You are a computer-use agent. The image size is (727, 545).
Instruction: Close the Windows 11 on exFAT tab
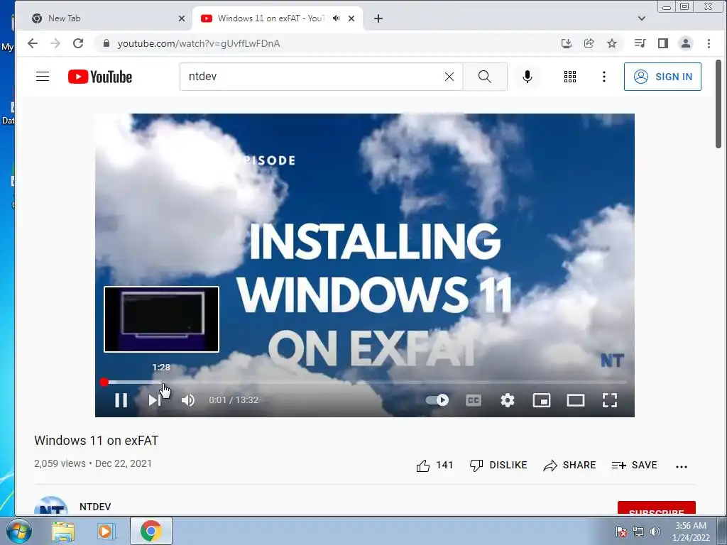coord(351,18)
